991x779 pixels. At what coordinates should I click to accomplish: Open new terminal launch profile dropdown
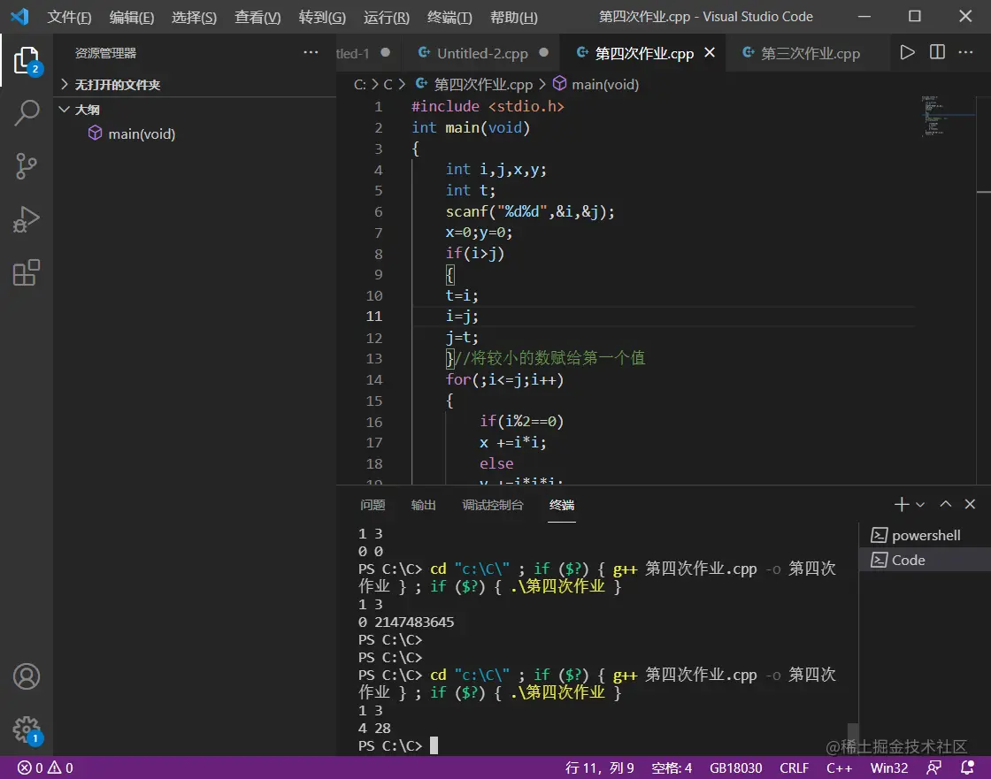(920, 505)
